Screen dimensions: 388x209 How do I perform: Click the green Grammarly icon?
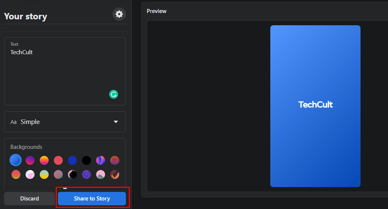click(x=114, y=94)
